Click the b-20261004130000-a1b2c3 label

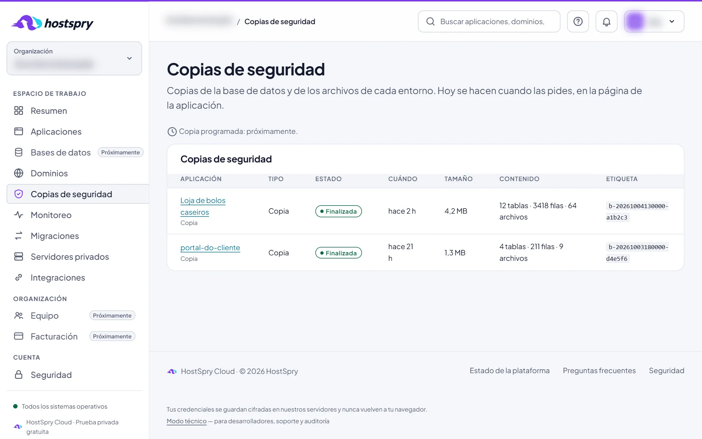[637, 211]
